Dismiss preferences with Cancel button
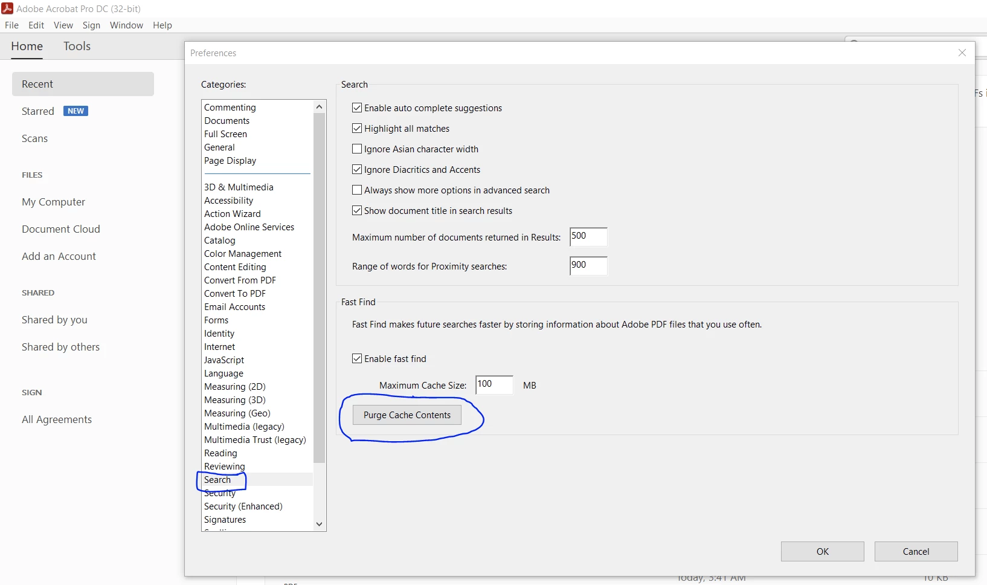 point(916,551)
